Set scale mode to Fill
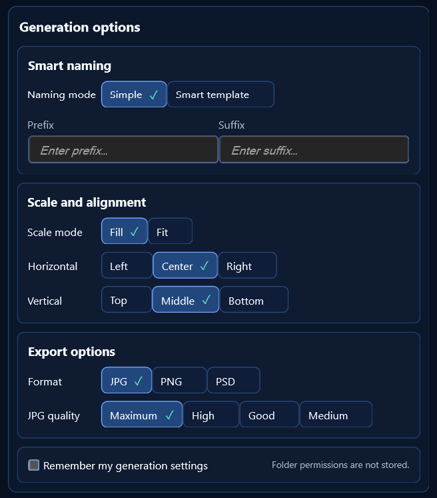 tap(125, 231)
